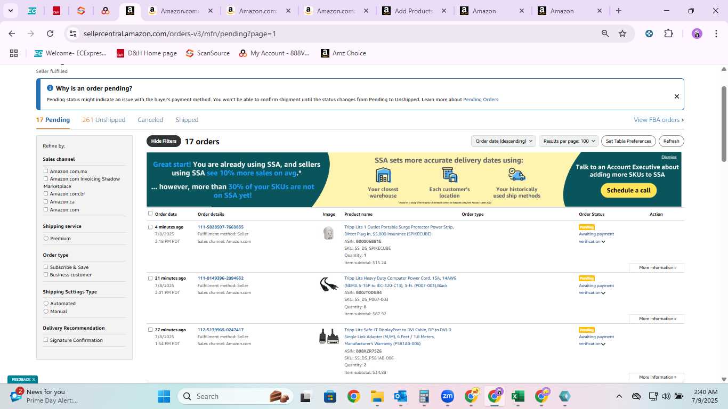Check the Business customer order type
This screenshot has height=409, width=728.
click(x=46, y=274)
